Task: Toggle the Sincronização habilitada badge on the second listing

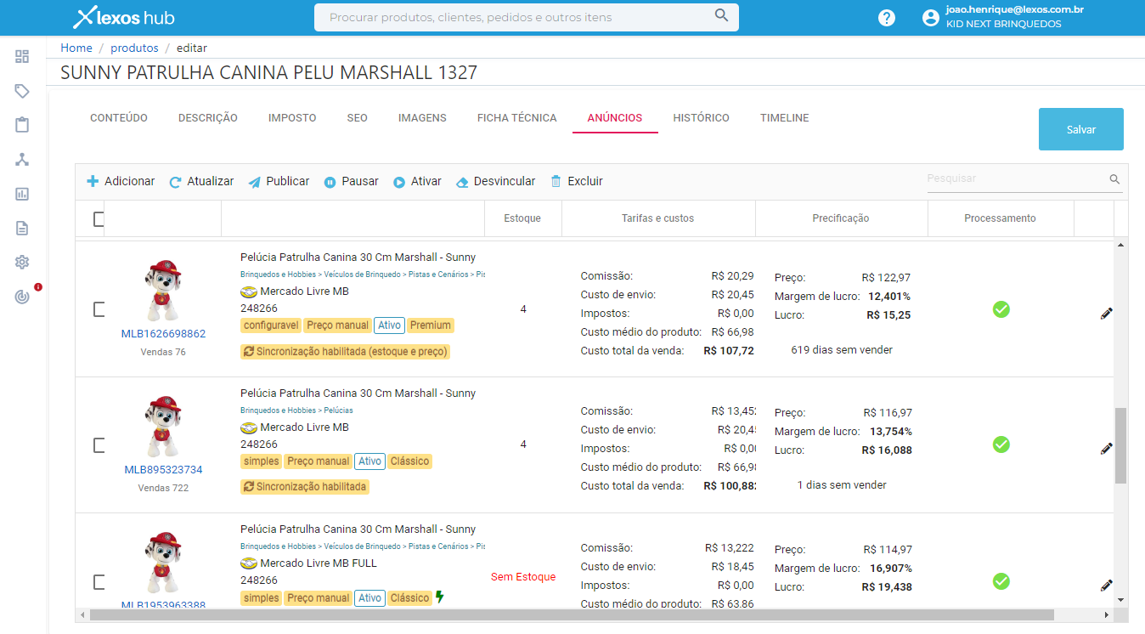Action: click(305, 486)
